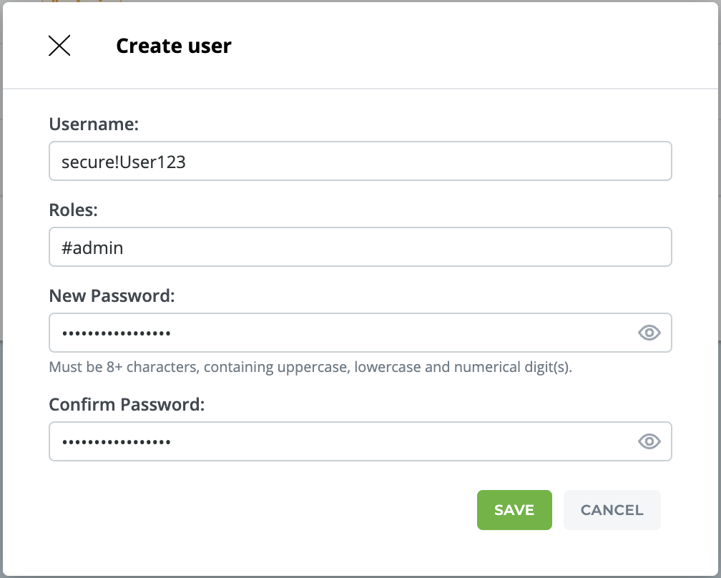Click the Roles label
This screenshot has width=721, height=578.
73,210
